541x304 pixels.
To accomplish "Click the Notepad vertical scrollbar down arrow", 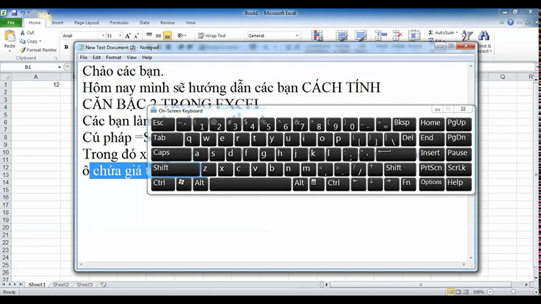I will 470,258.
